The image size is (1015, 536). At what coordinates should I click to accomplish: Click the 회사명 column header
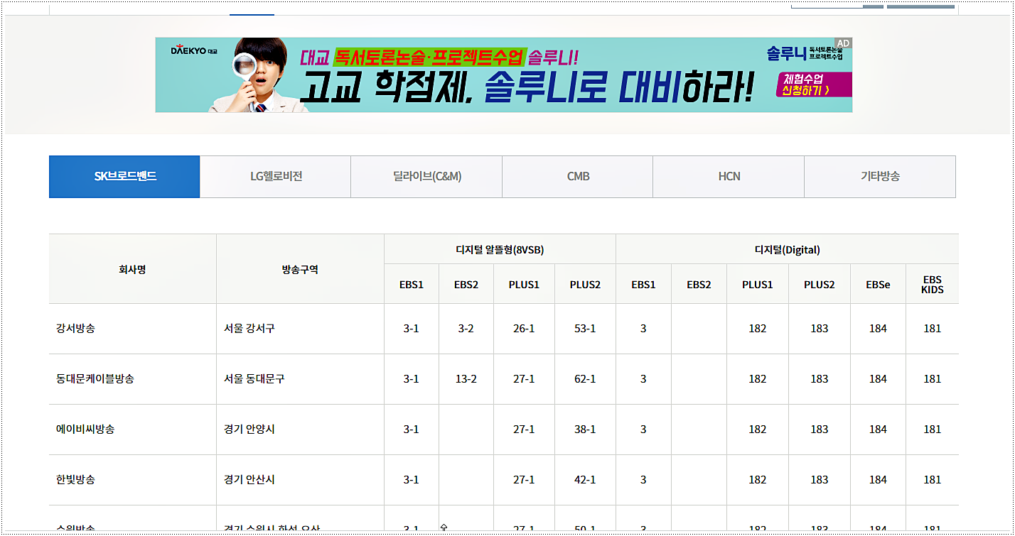132,269
